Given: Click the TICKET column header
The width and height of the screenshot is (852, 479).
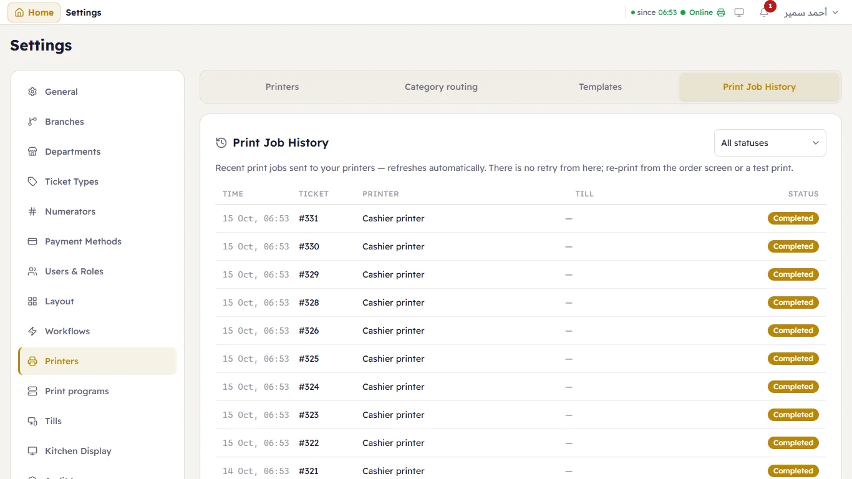Looking at the screenshot, I should (314, 194).
